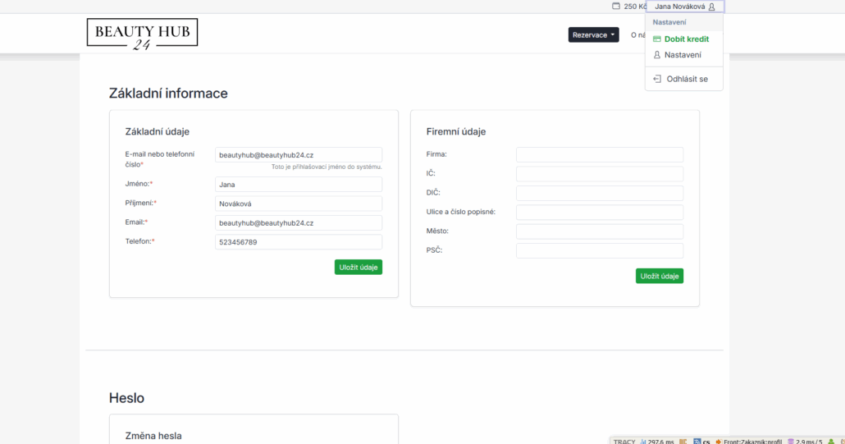Save basic details with Uložit údaje button
Viewport: 845px width, 444px height.
[x=358, y=267]
